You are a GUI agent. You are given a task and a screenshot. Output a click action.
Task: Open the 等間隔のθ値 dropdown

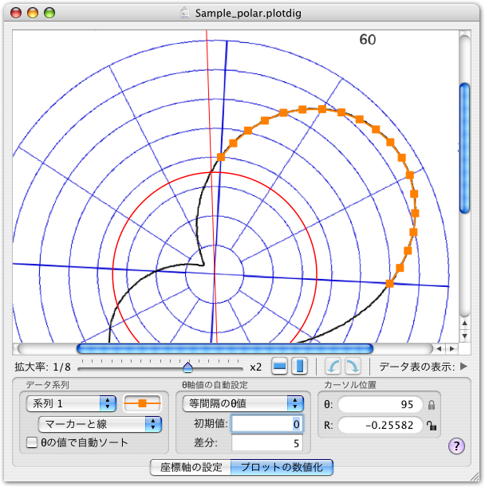tap(242, 403)
